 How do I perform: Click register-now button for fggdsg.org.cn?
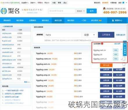(x=106, y=75)
